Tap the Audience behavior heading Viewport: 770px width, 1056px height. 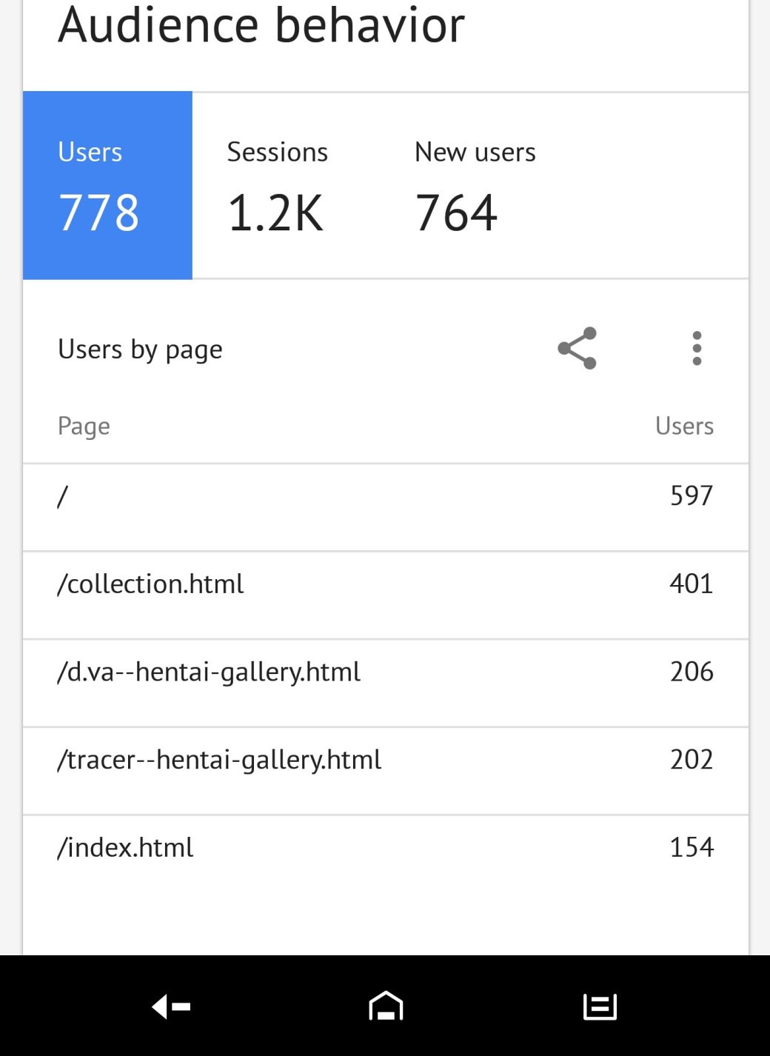coord(261,25)
